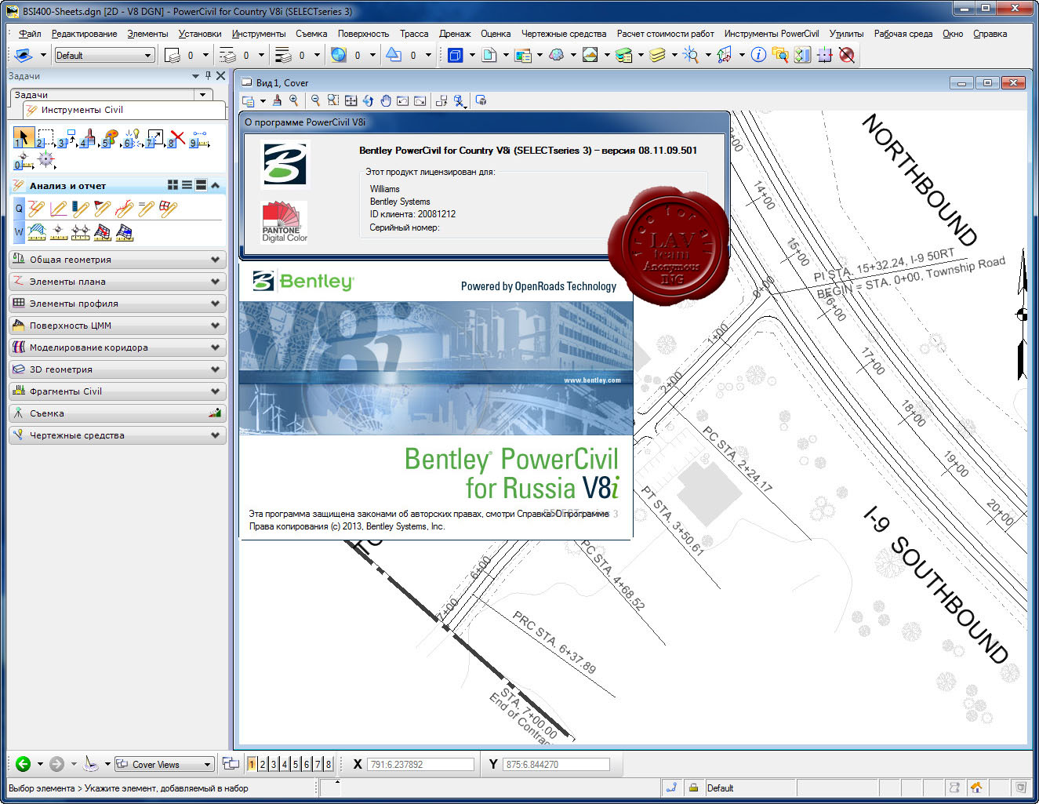The height and width of the screenshot is (804, 1039).
Task: Open the Дренаж menu
Action: [455, 34]
